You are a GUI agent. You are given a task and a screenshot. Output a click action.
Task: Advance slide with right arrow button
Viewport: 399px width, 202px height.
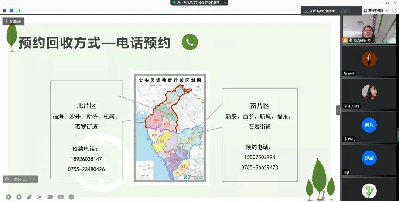(x=19, y=197)
